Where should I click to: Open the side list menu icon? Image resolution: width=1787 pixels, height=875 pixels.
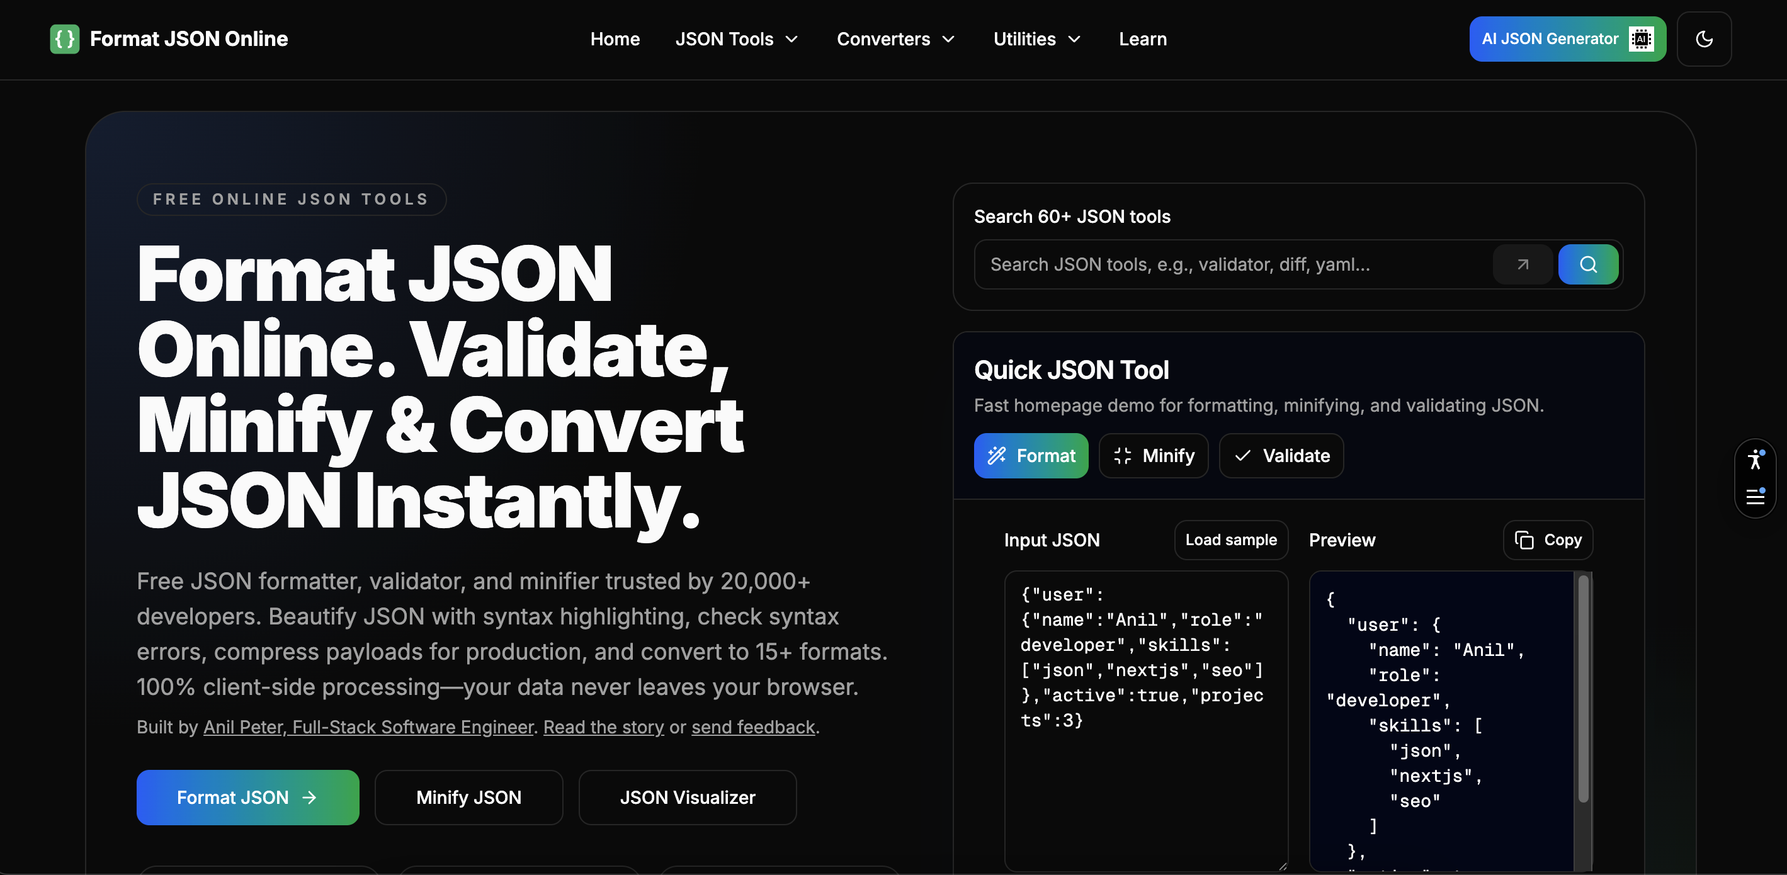click(x=1755, y=496)
